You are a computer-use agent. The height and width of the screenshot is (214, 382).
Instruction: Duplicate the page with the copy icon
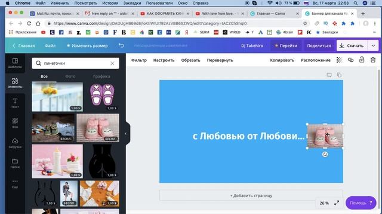[x=339, y=75]
